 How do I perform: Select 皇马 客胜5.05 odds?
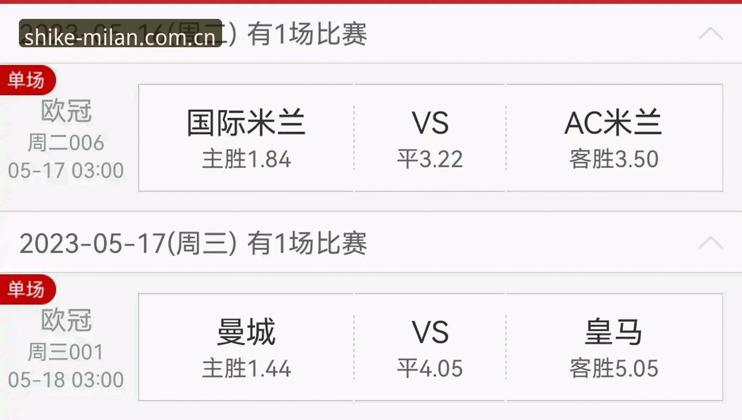click(614, 347)
